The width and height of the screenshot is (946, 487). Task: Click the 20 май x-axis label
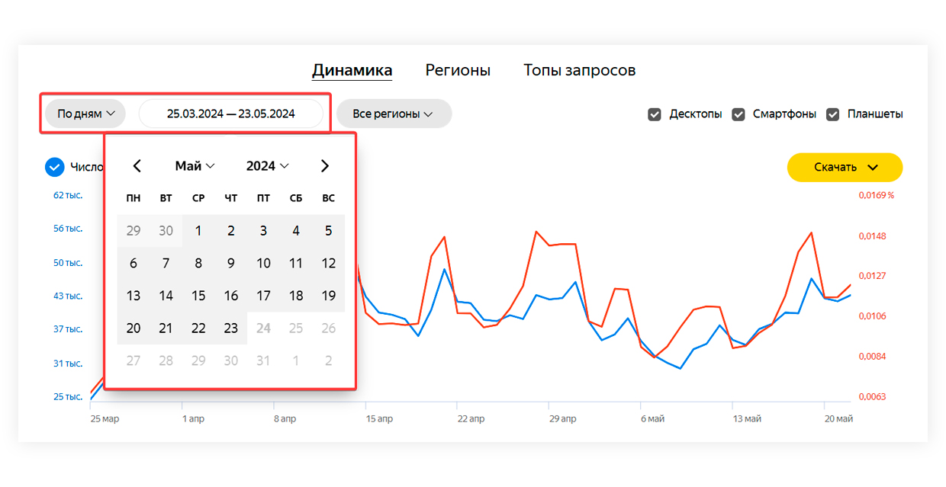[838, 419]
